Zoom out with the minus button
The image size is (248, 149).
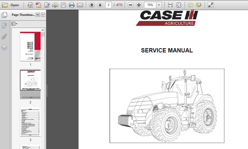pyautogui.click(x=130, y=5)
